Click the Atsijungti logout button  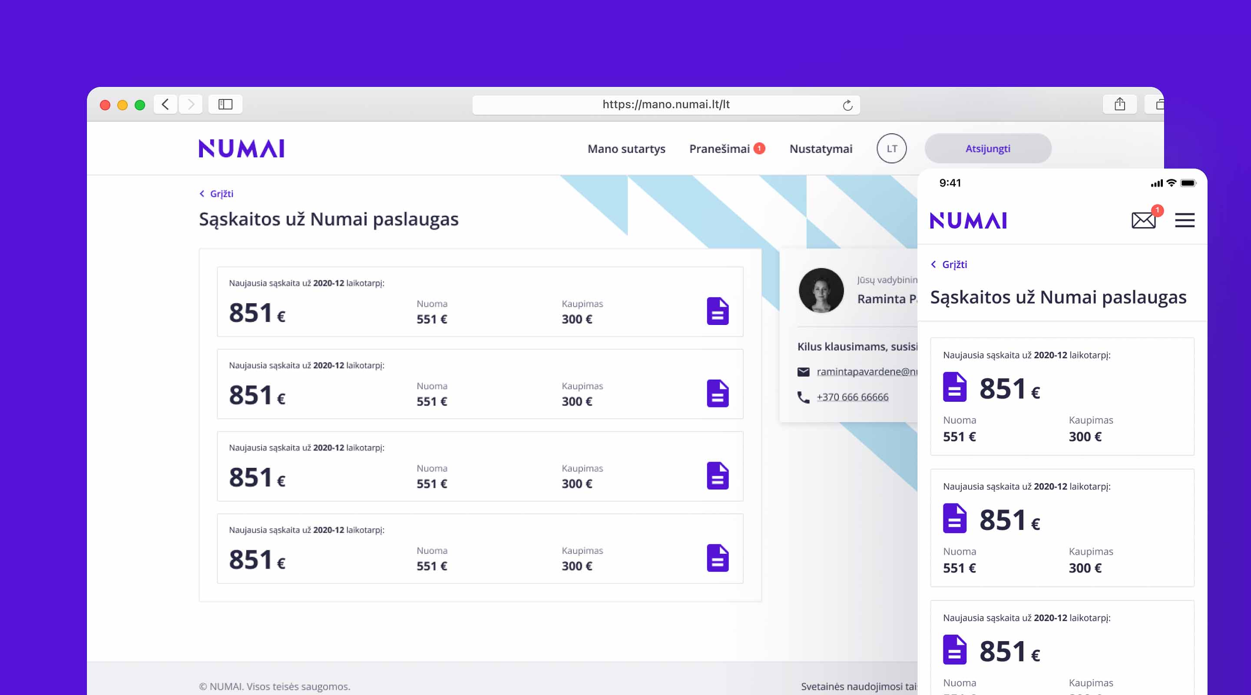[x=988, y=148]
